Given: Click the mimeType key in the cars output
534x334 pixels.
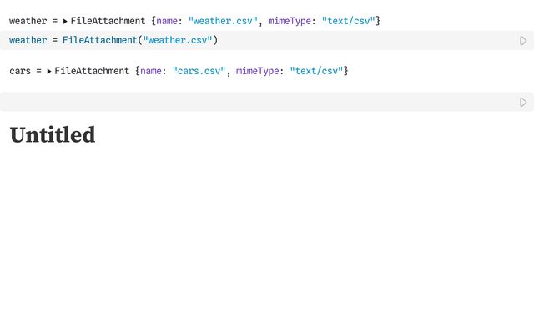Looking at the screenshot, I should pos(258,72).
